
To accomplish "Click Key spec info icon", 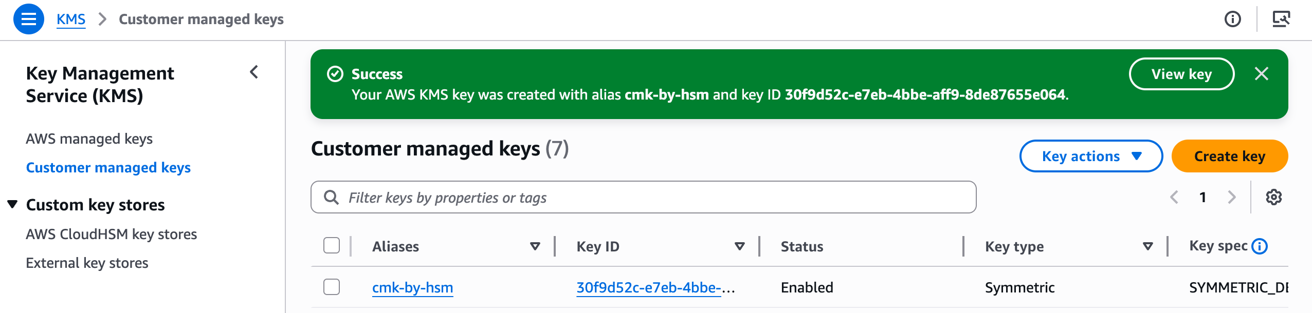I will [1260, 246].
